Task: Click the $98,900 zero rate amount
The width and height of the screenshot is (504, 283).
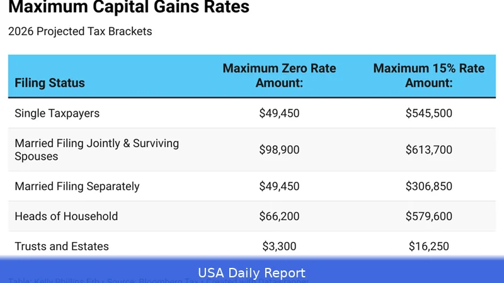Action: (279, 150)
